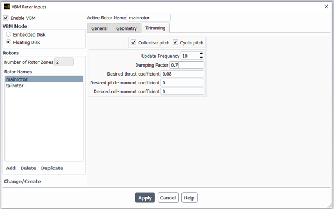Open Help for VBM Rotor Inputs
334x210 pixels.
click(x=189, y=198)
